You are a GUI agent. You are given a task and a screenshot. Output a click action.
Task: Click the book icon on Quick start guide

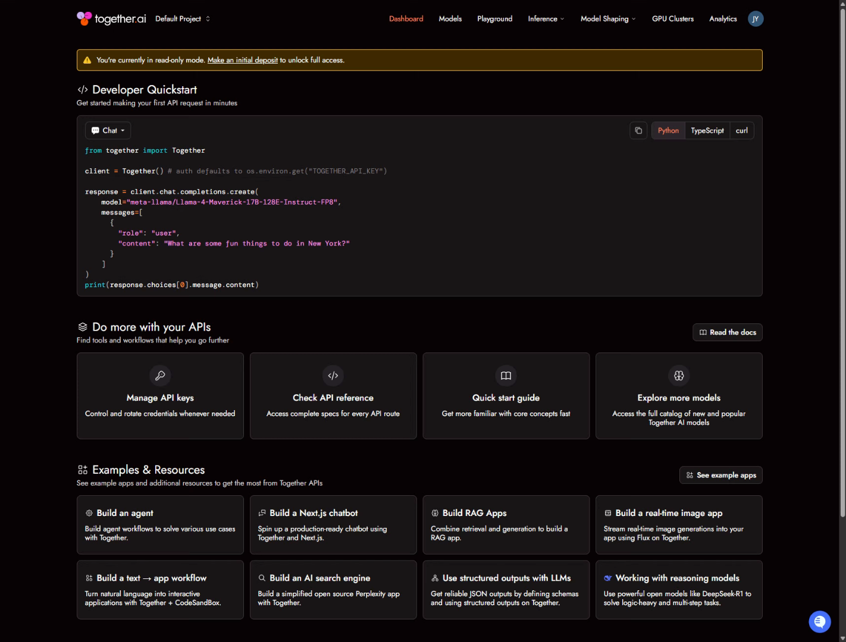coord(506,376)
